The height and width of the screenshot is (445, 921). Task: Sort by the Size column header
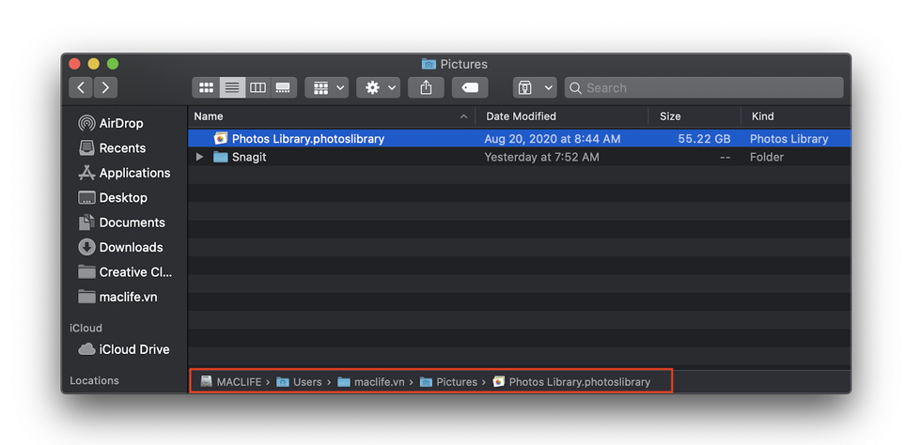(670, 116)
